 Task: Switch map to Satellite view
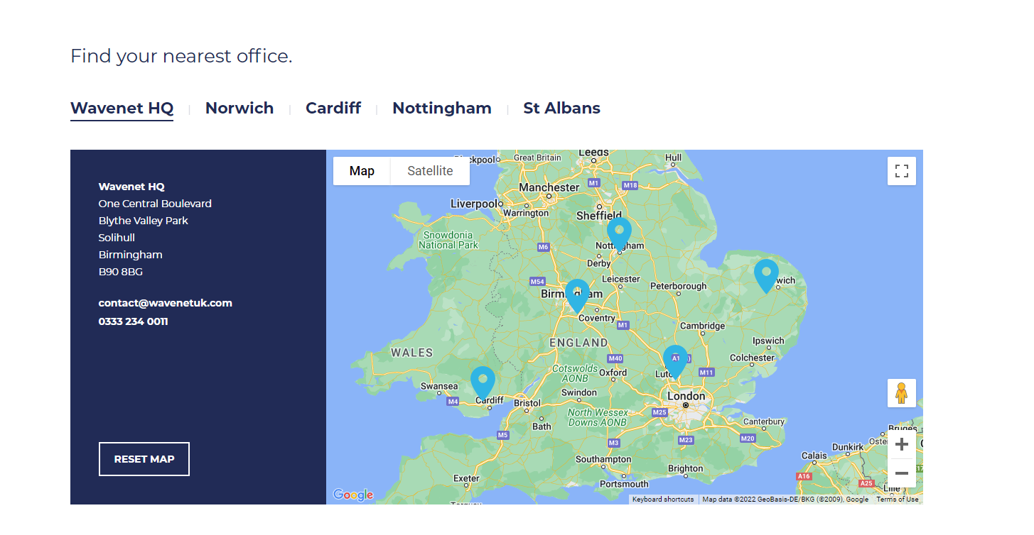click(430, 171)
